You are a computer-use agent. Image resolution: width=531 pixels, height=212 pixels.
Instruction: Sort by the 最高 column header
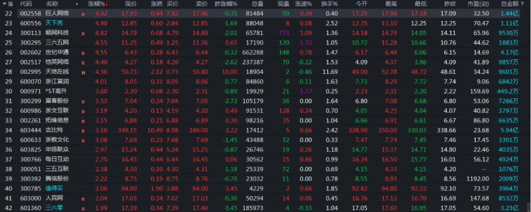pos(391,4)
